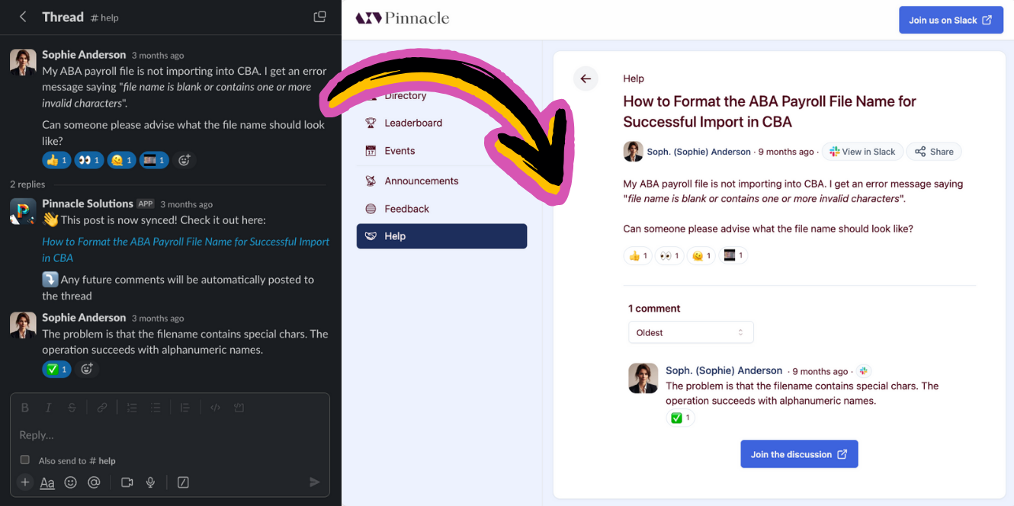Image resolution: width=1014 pixels, height=506 pixels.
Task: Click Sophie Anderson's avatar on first message
Action: [x=23, y=62]
